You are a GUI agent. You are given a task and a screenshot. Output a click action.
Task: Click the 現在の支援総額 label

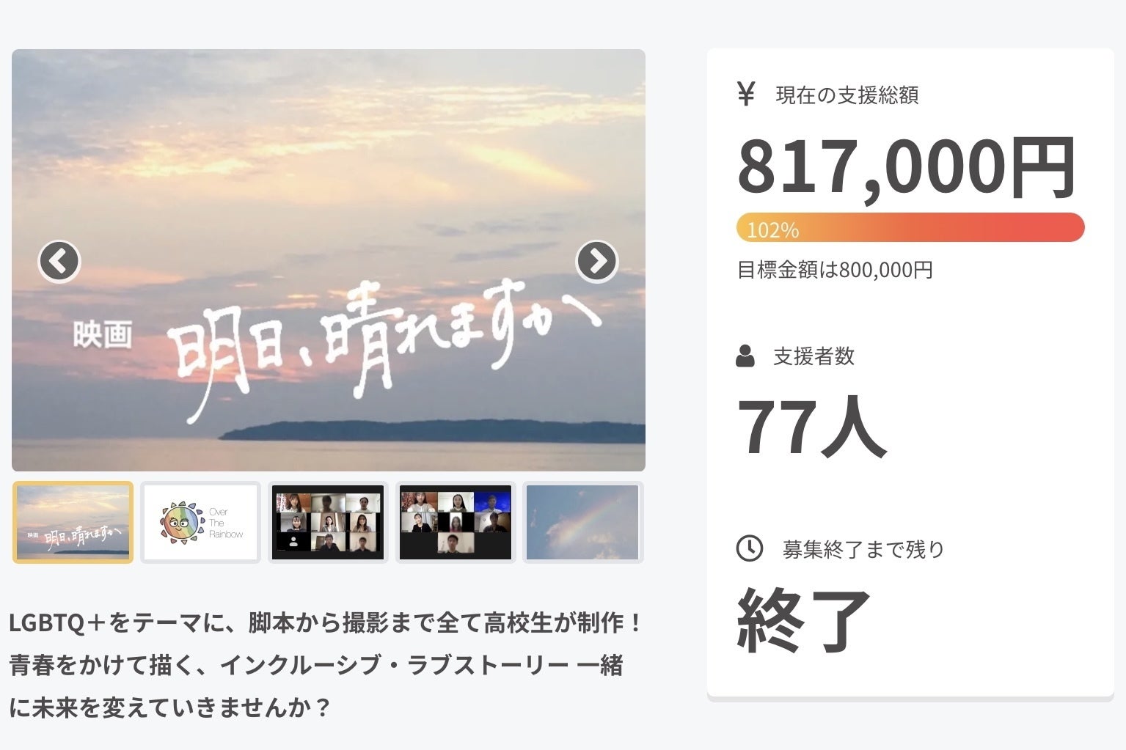pos(847,95)
